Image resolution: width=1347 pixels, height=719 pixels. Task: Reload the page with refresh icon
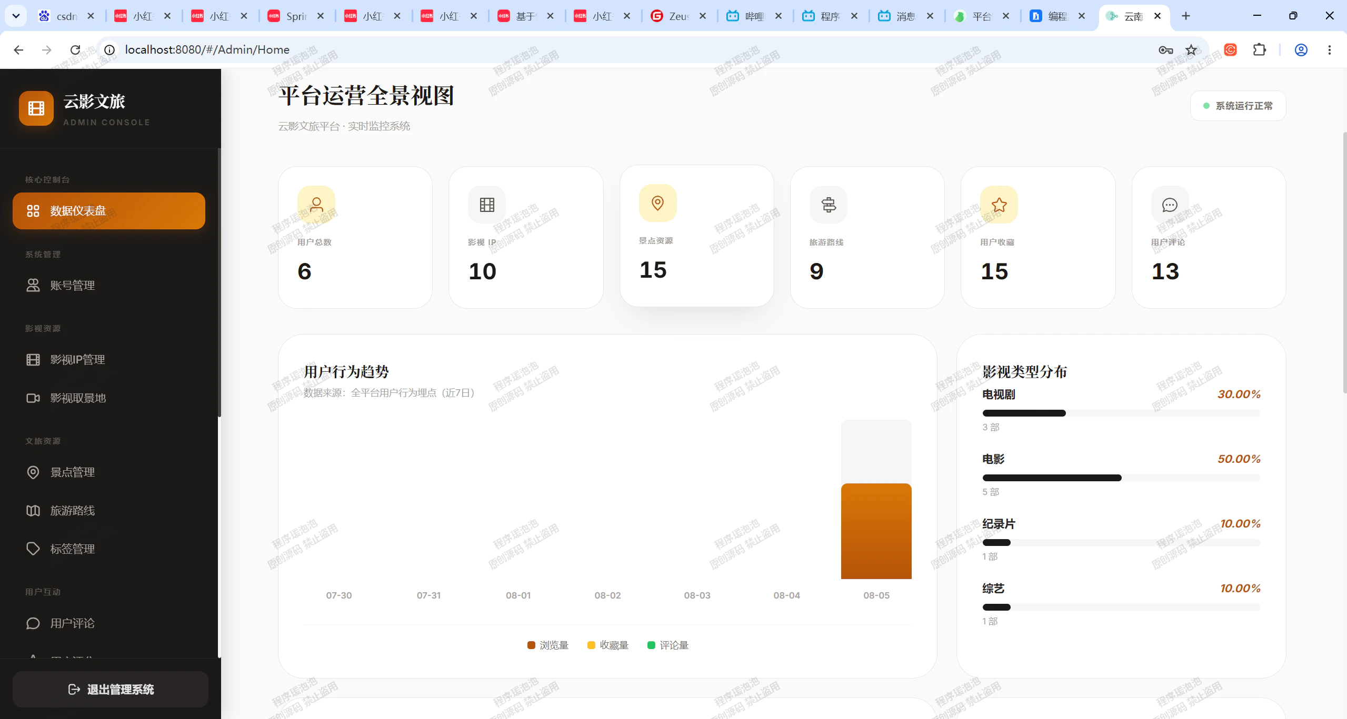[75, 50]
